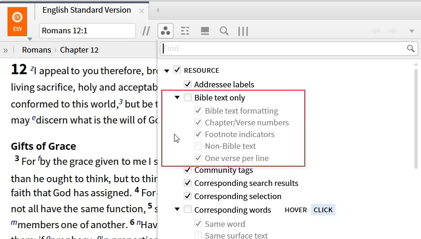Uncheck Community tags

pyautogui.click(x=188, y=170)
